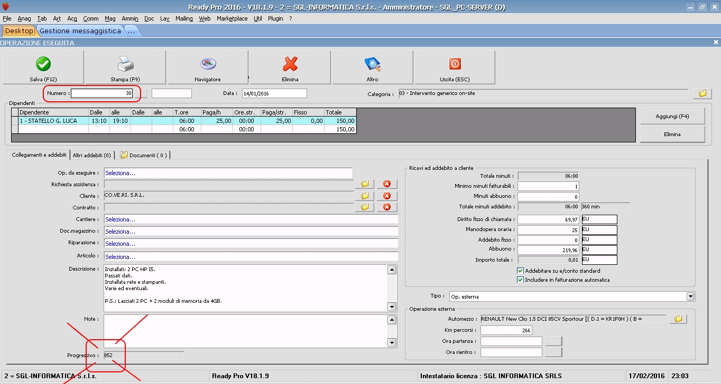Click the Stampa (F9) printer icon
The height and width of the screenshot is (384, 721).
[x=126, y=64]
